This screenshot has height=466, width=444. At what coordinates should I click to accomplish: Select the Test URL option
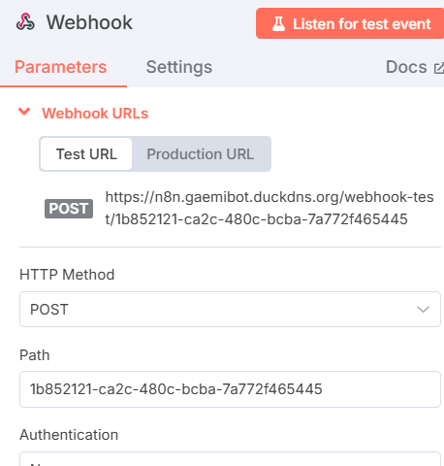[x=86, y=154]
